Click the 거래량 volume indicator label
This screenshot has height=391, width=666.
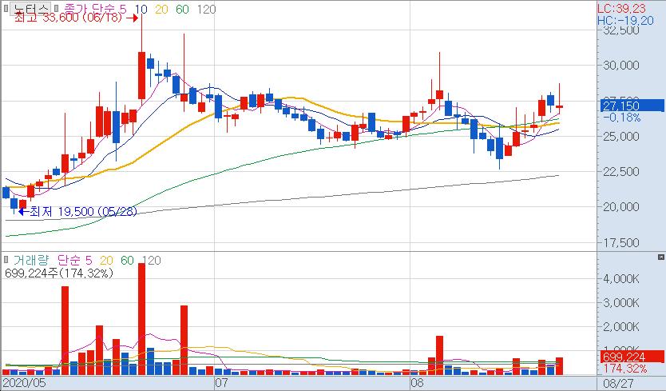pyautogui.click(x=30, y=260)
